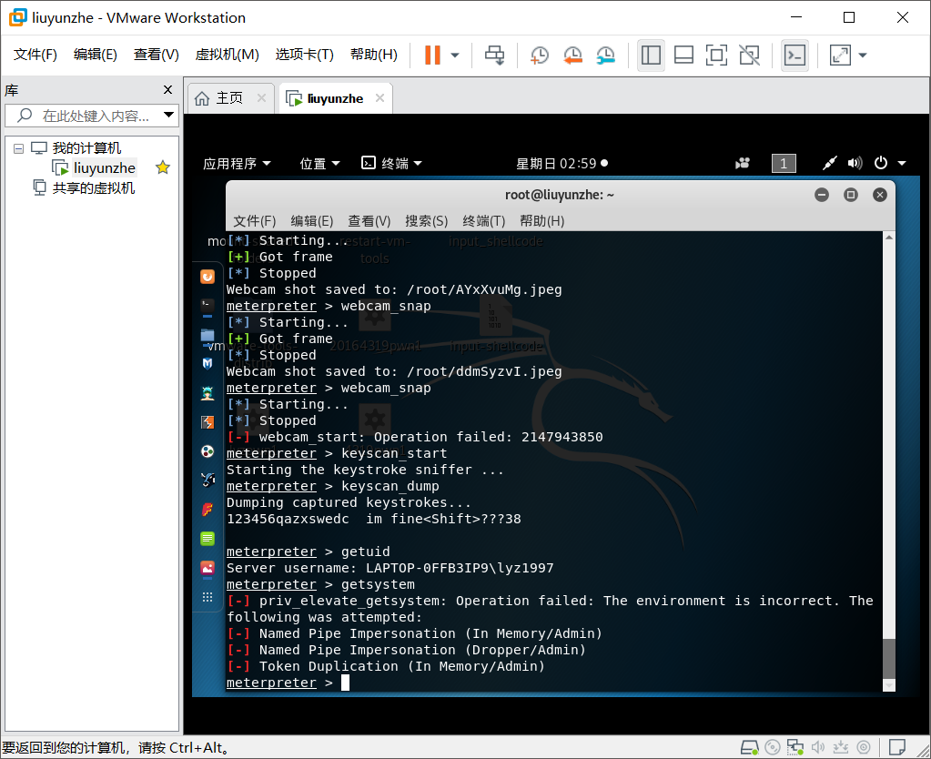Open the terminal 搜索(S) menu
Screen dimensions: 931x759
426,221
